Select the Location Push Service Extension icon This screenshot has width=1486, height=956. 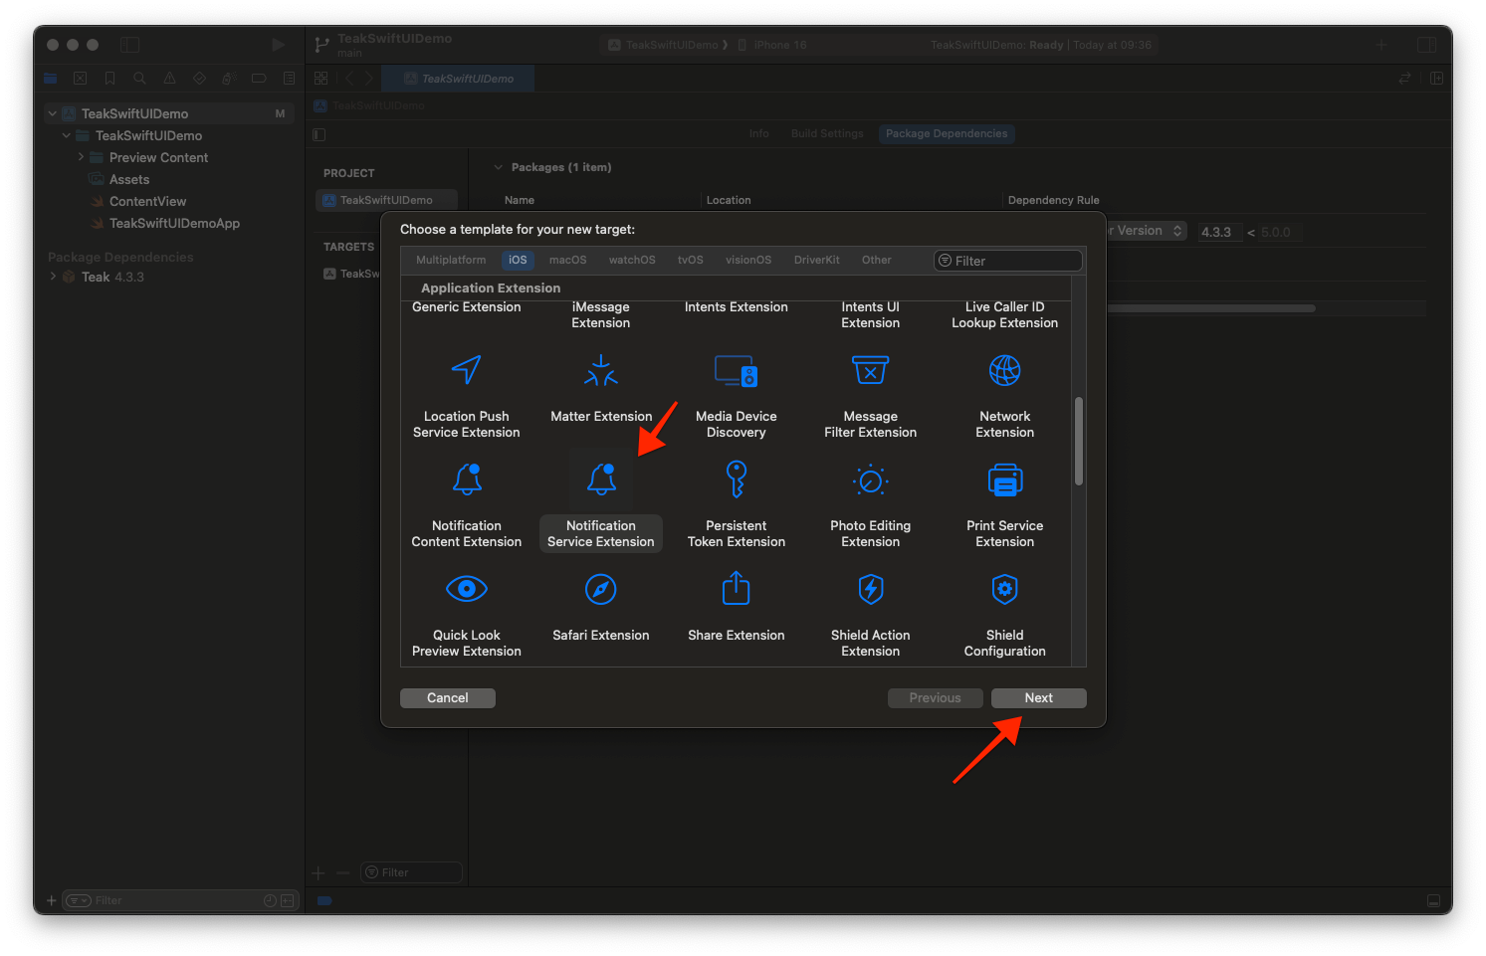(x=466, y=371)
